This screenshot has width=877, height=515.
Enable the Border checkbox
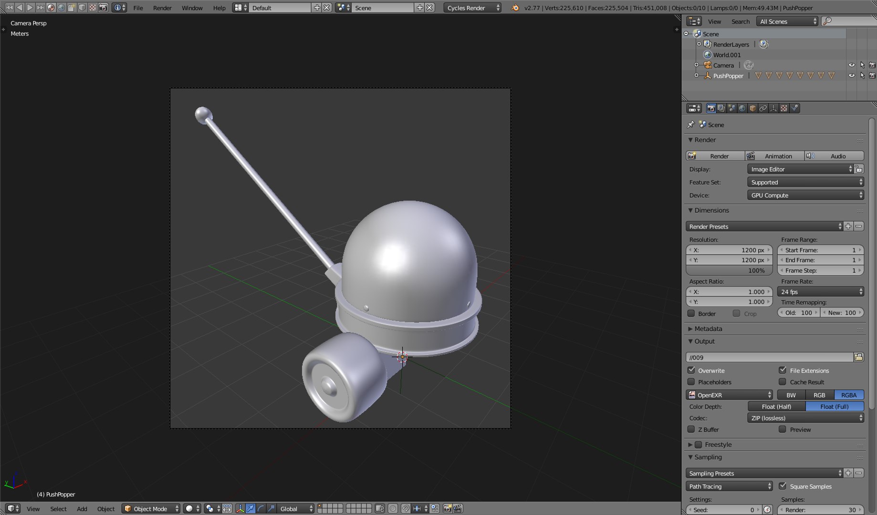691,313
